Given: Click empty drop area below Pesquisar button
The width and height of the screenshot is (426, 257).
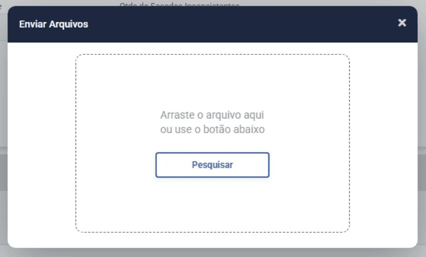Looking at the screenshot, I should pyautogui.click(x=213, y=205).
